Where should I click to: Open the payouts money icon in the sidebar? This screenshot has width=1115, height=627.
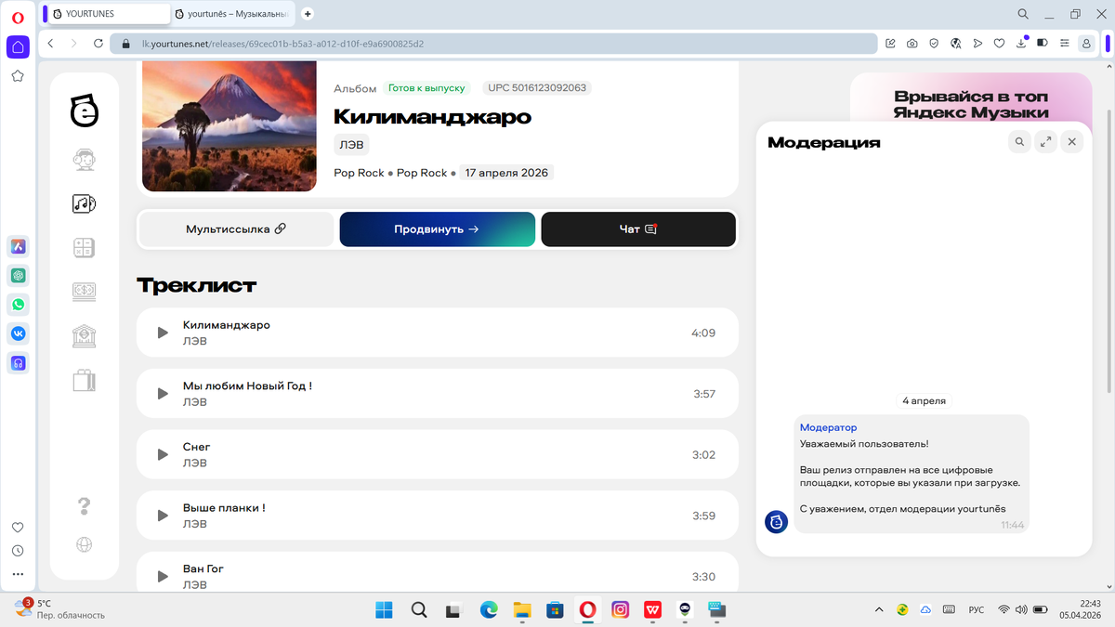pyautogui.click(x=84, y=291)
